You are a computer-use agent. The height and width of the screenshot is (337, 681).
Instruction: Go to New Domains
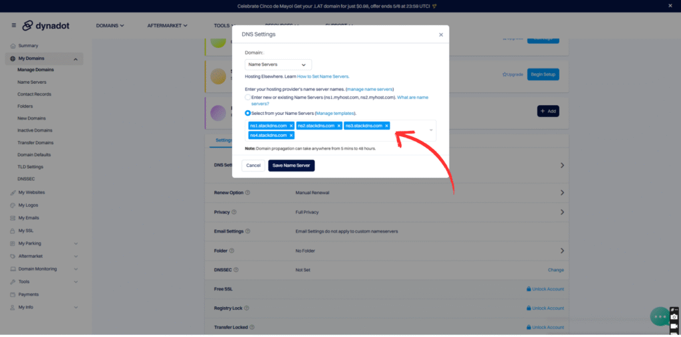31,118
